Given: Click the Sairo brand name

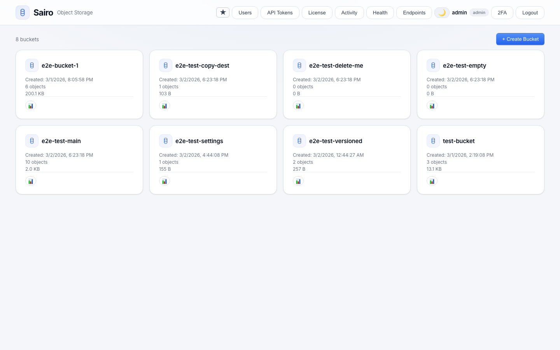Looking at the screenshot, I should (43, 12).
